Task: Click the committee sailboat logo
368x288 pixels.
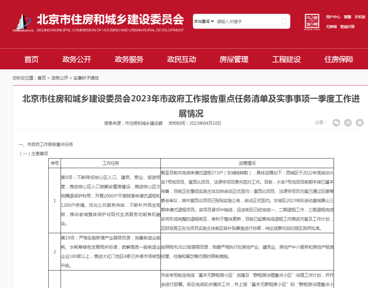Action: tap(22, 21)
